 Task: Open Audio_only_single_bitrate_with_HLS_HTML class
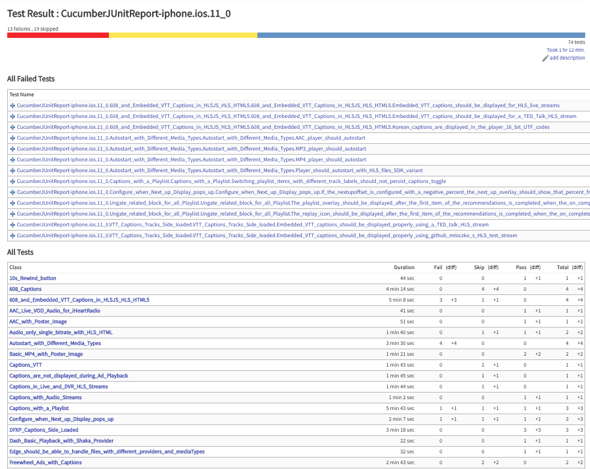coord(61,332)
